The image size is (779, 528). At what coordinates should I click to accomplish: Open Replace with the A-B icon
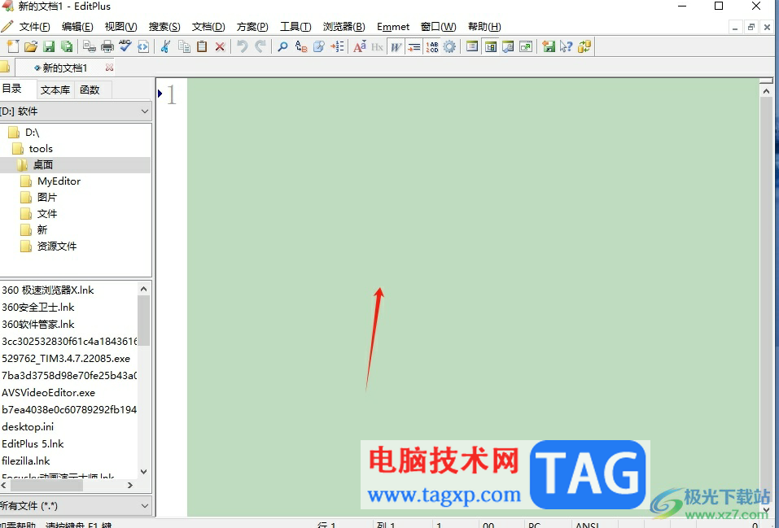pyautogui.click(x=301, y=46)
